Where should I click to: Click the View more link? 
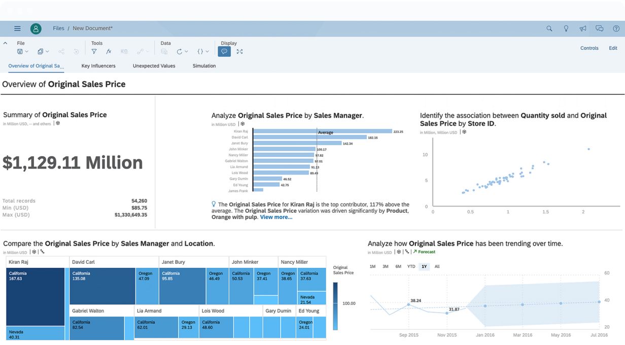(276, 217)
